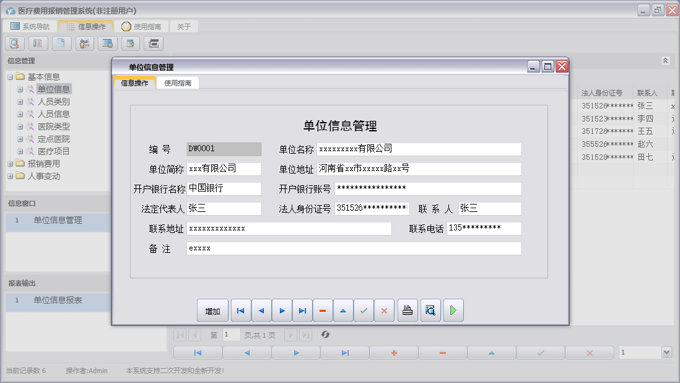This screenshot has height=383, width=680.
Task: Click the person-shaped personnel toolbar icon
Action: (x=84, y=43)
